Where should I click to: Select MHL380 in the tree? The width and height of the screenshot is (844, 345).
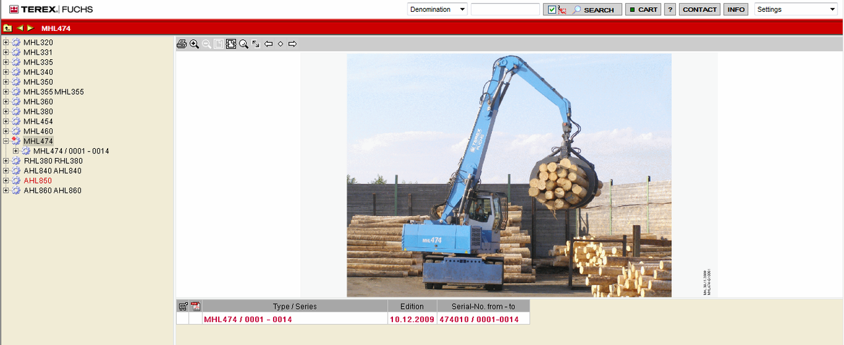[x=38, y=111]
